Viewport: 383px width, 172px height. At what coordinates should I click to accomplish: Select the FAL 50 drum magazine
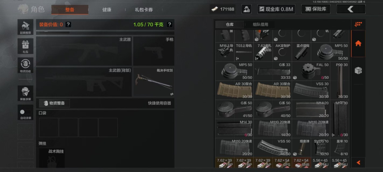click(311, 71)
